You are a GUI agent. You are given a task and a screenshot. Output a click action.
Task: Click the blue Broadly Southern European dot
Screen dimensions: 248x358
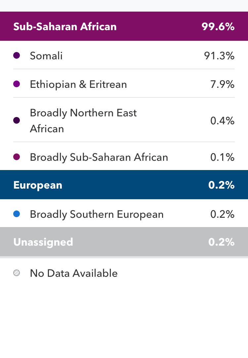(17, 214)
